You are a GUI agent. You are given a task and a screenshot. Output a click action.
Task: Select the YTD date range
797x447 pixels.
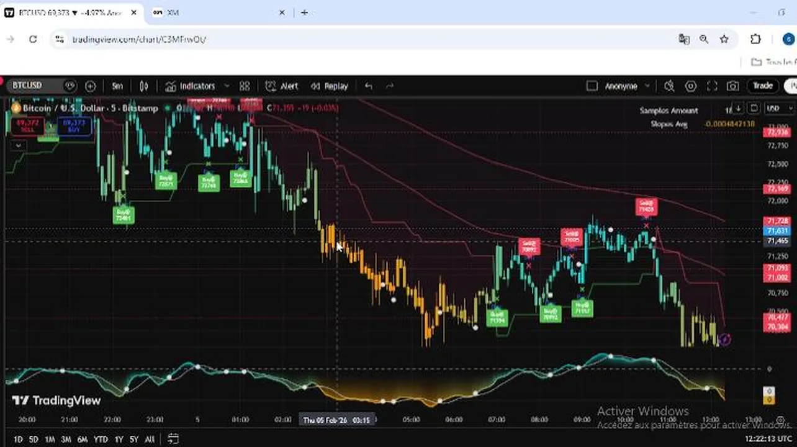point(101,439)
